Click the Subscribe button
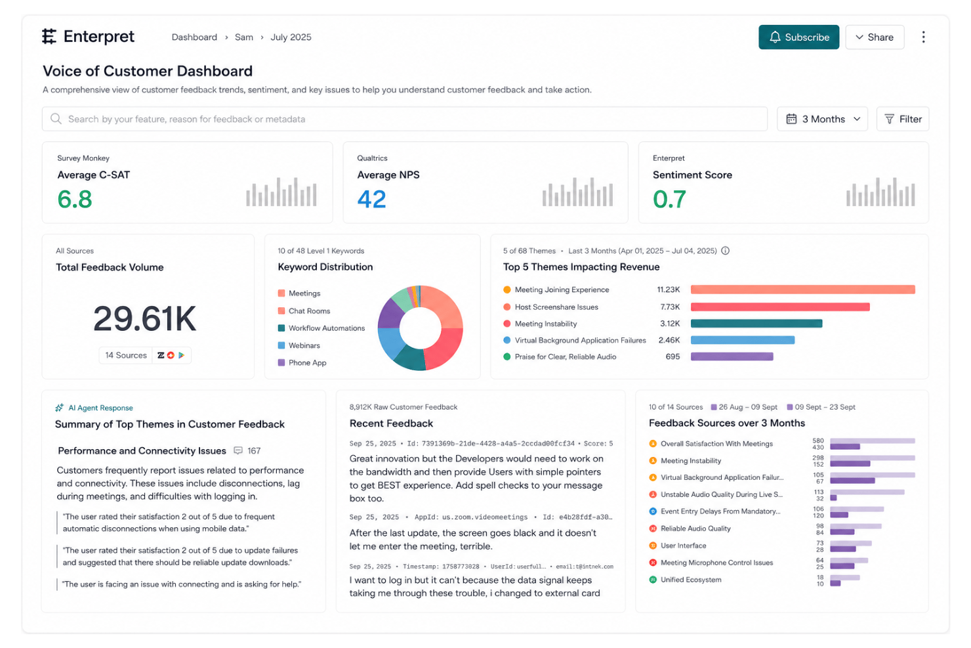This screenshot has height=648, width=971. click(x=798, y=37)
